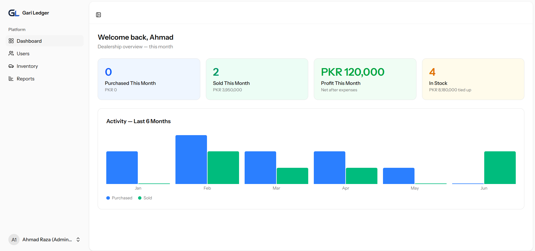The image size is (535, 251).
Task: Click the Welcome back, Ahmad heading
Action: pos(136,37)
